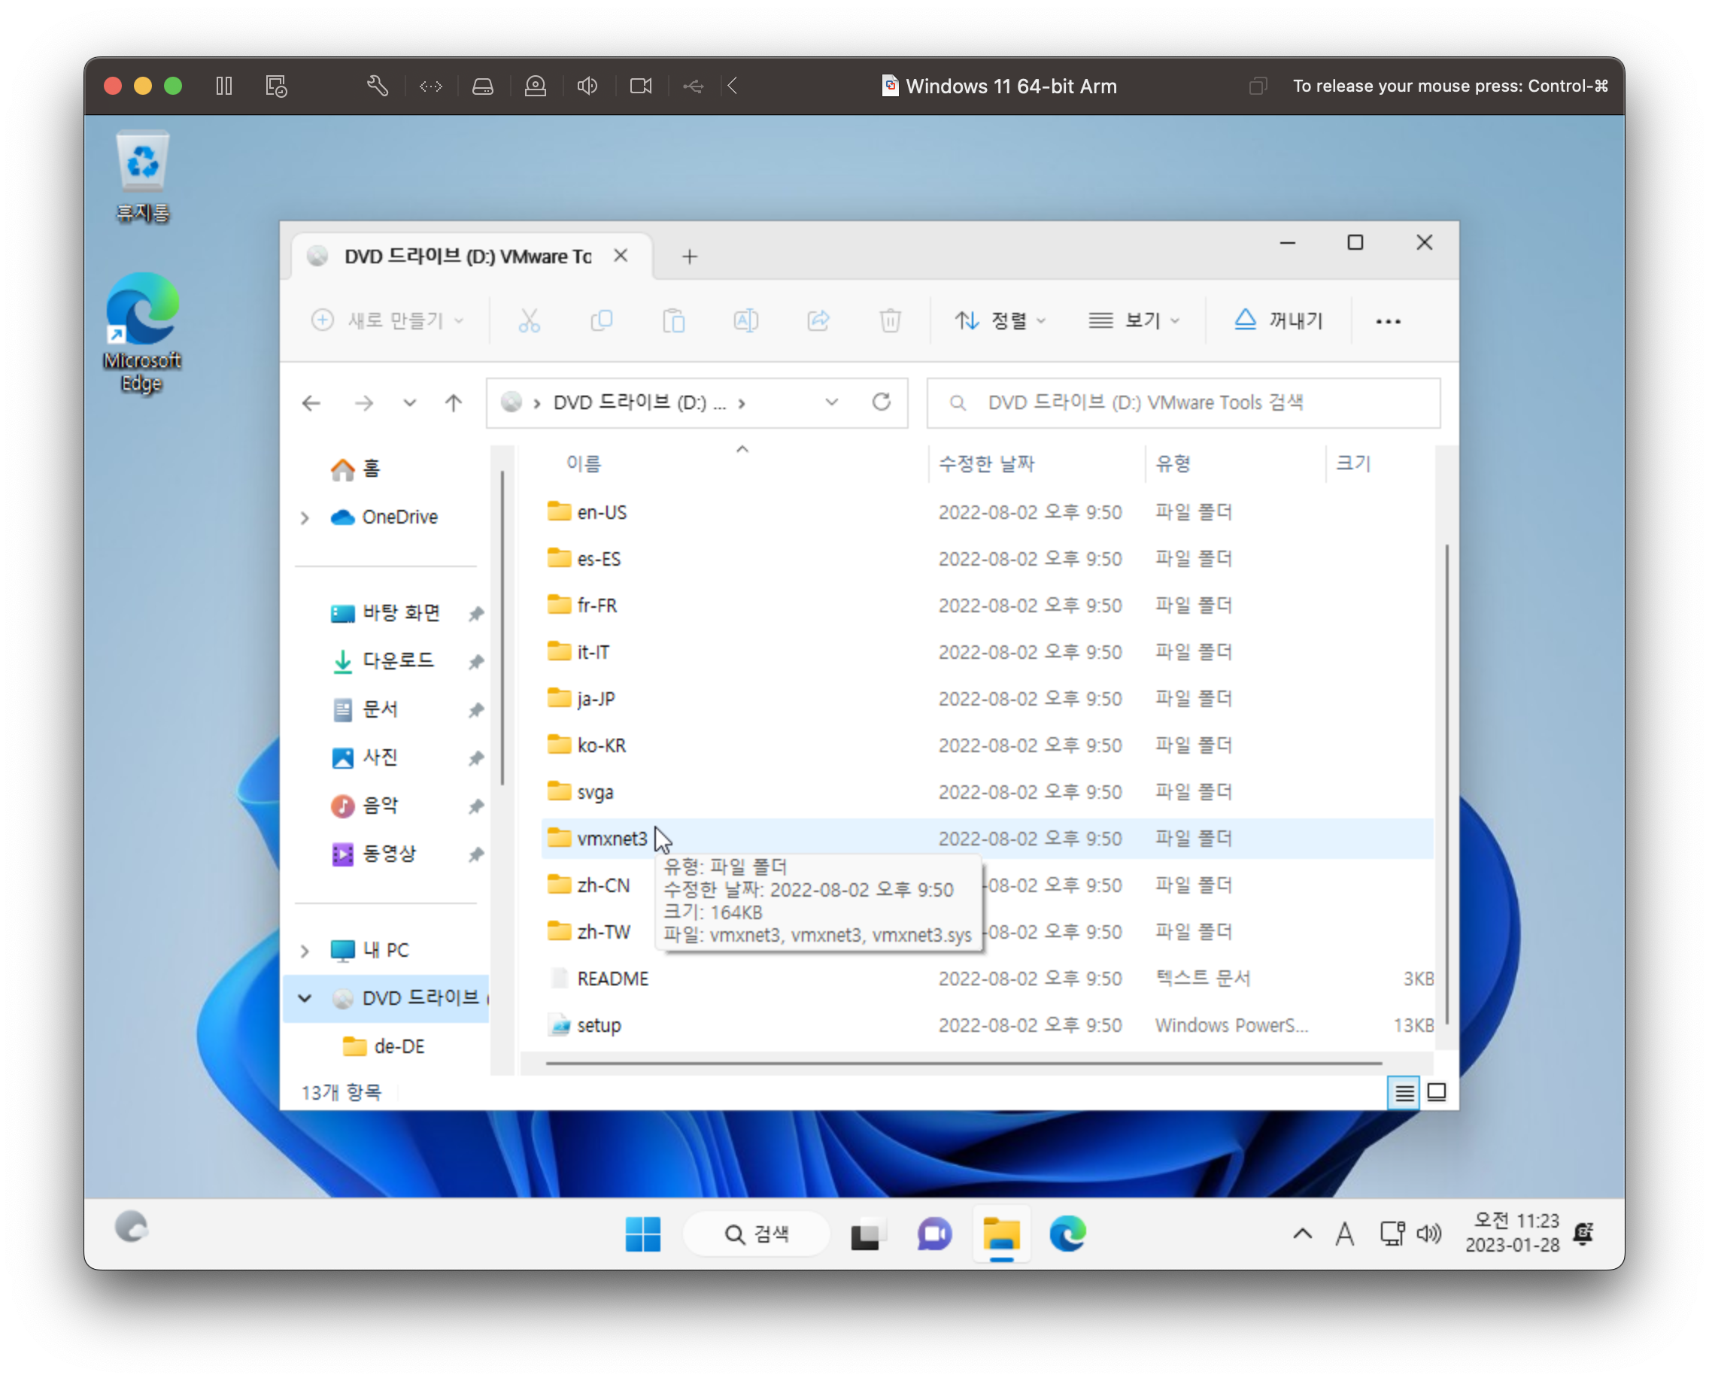Image resolution: width=1709 pixels, height=1381 pixels.
Task: Switch to large thumbnails view layout
Action: click(x=1437, y=1092)
